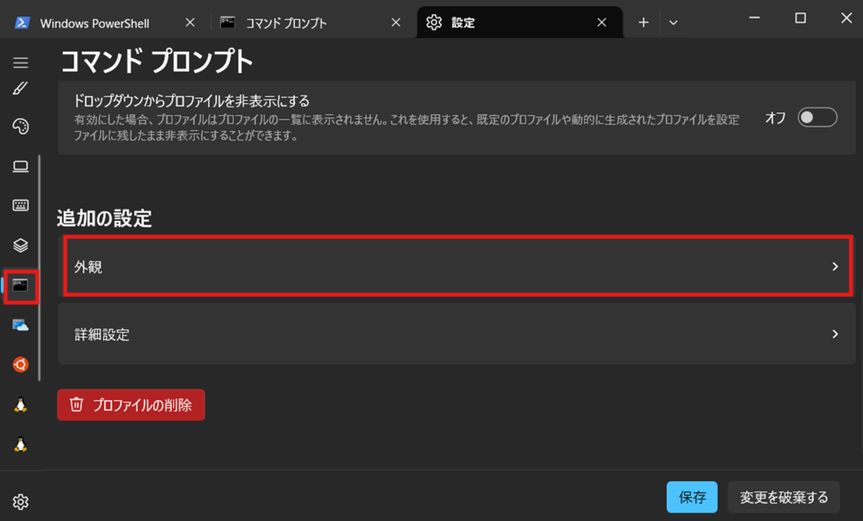Select the Azure Cloud Shell profile icon
The height and width of the screenshot is (521, 863).
point(21,326)
